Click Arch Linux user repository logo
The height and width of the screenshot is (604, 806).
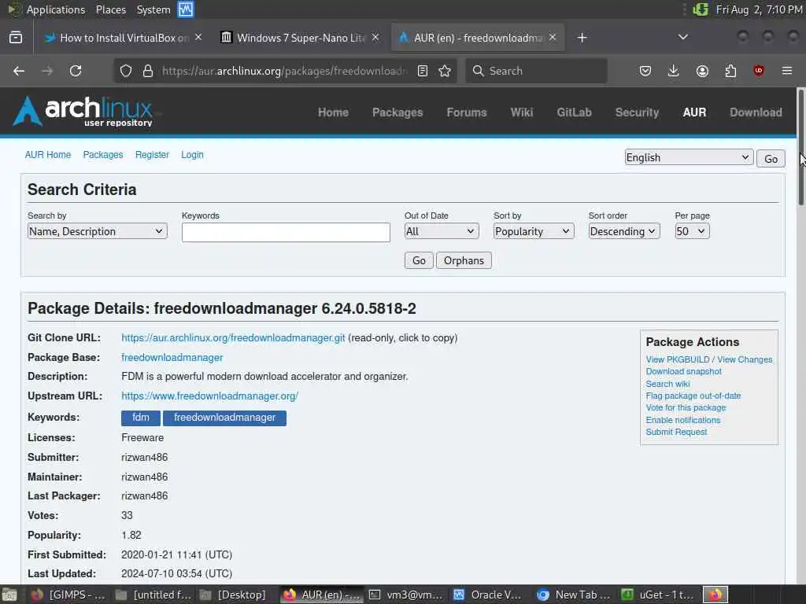(x=83, y=111)
